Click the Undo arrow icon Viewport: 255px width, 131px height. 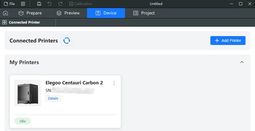click(x=49, y=4)
